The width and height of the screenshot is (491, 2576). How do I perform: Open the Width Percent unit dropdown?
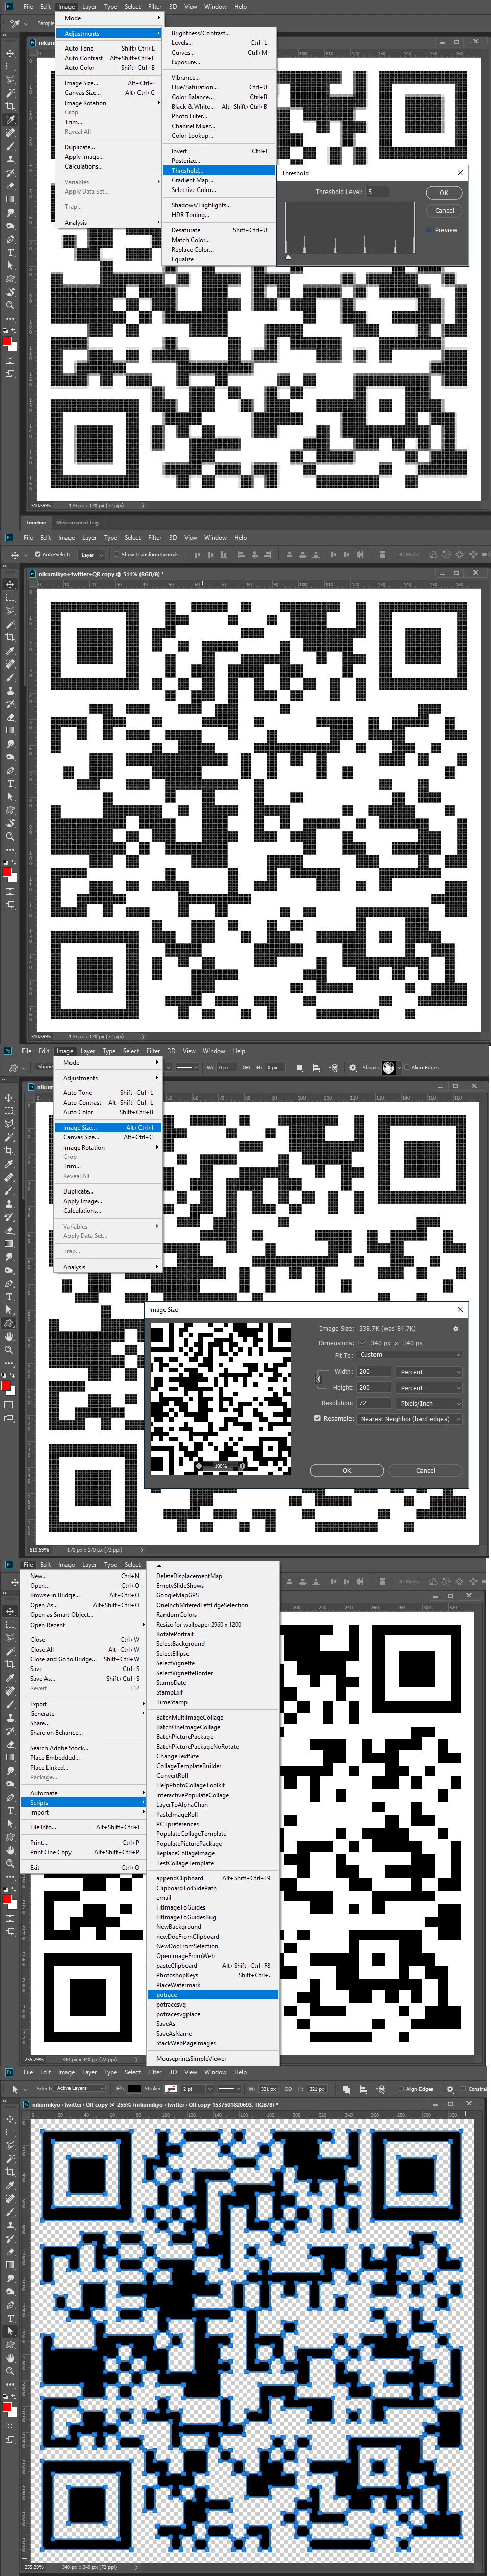coord(430,1372)
